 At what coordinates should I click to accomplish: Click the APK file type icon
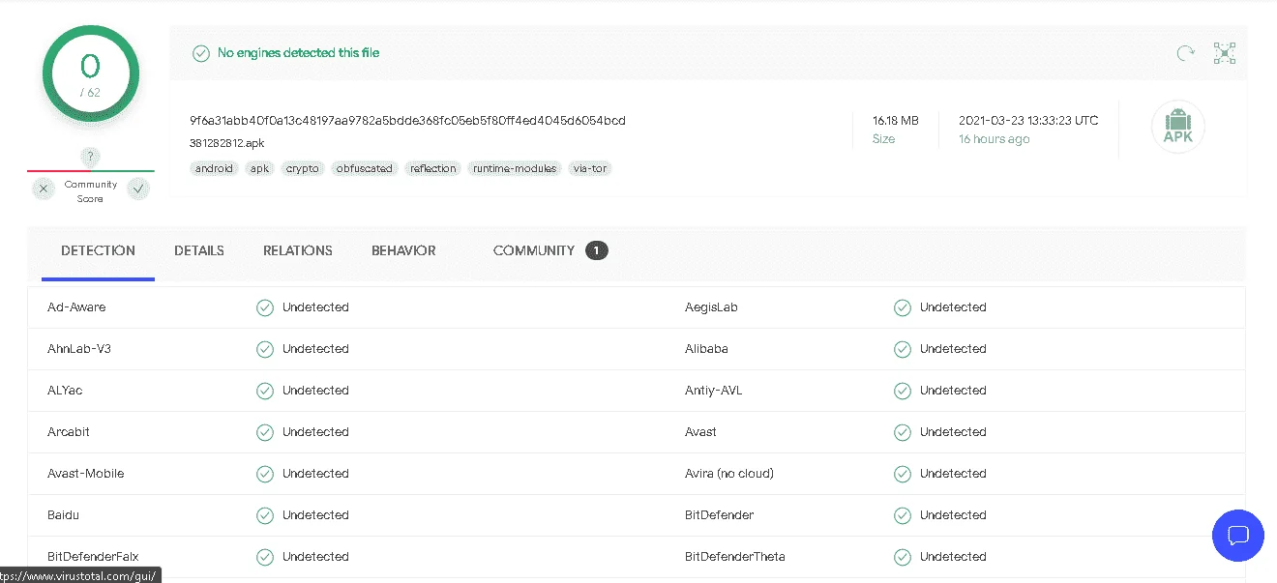pyautogui.click(x=1178, y=127)
